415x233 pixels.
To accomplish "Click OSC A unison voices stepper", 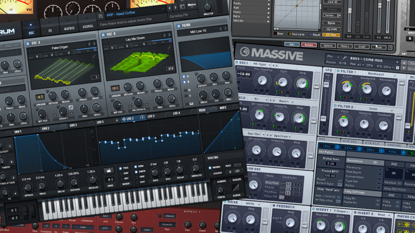I will click(40, 97).
